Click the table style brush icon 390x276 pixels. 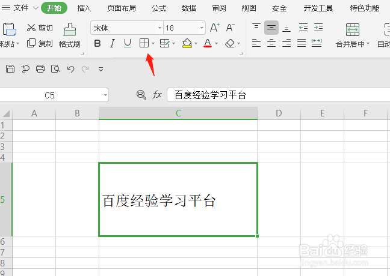coord(164,43)
